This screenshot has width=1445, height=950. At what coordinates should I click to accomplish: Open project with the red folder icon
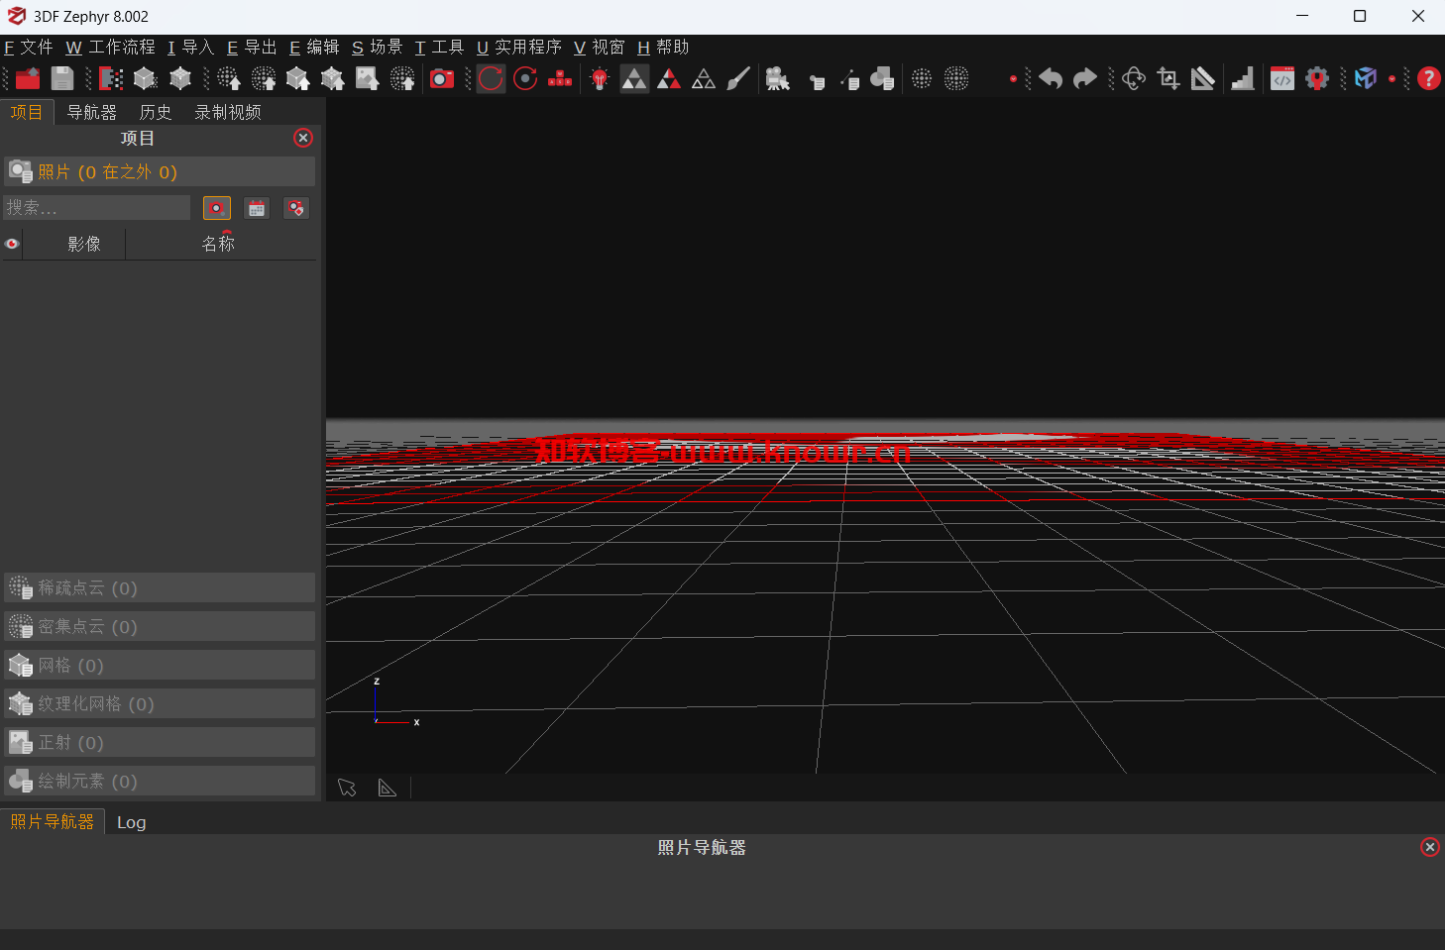28,79
